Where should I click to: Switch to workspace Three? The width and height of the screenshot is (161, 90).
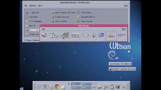[x=76, y=88]
